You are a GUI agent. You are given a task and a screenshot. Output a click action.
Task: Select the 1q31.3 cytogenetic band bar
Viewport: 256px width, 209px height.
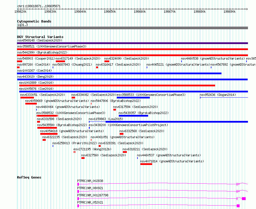[x=132, y=28]
